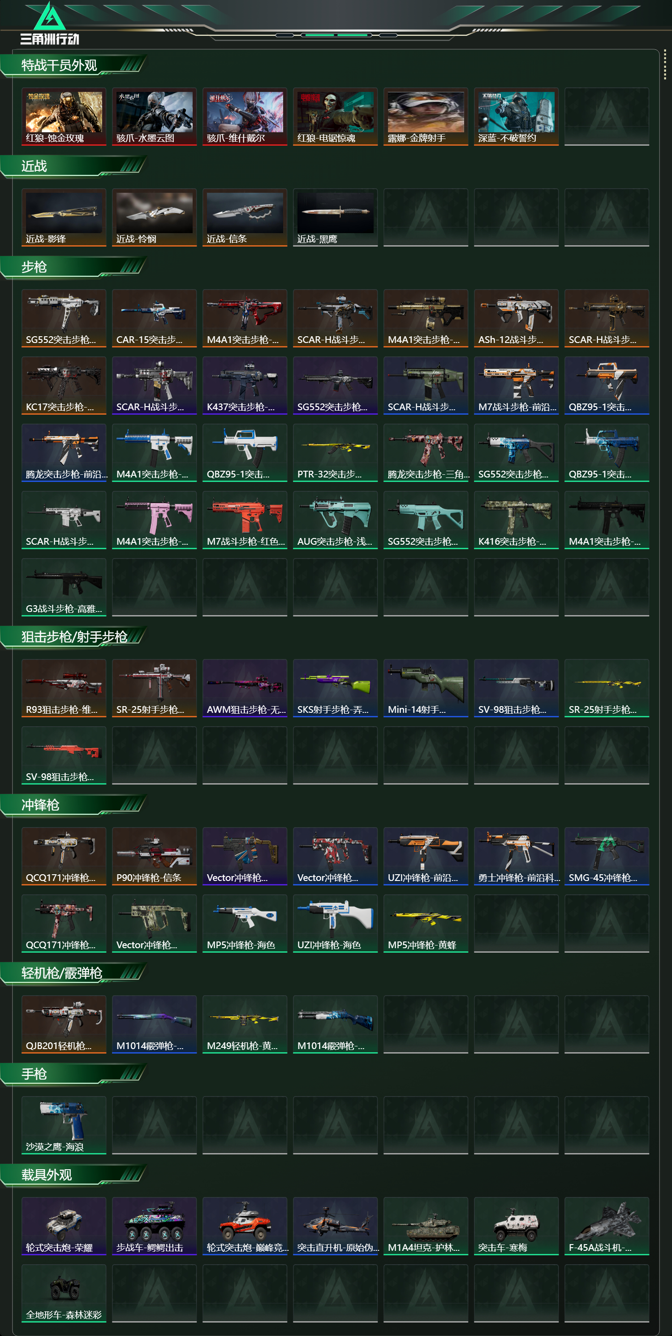Pick the PTR-32突击步枪 yellow skin
672x1336 pixels.
tap(335, 453)
